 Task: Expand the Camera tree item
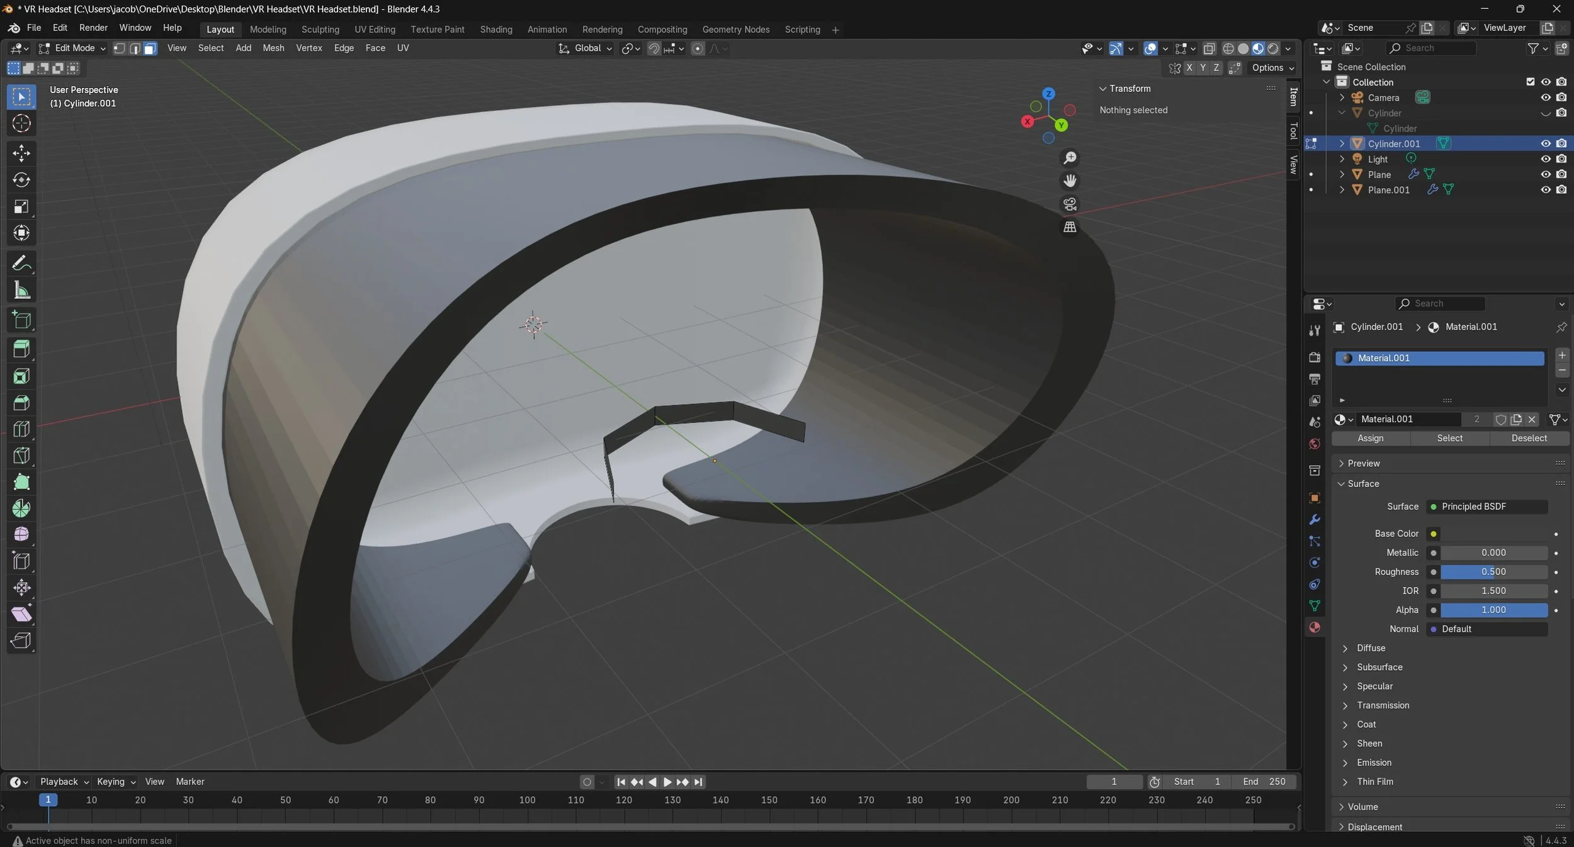point(1342,98)
